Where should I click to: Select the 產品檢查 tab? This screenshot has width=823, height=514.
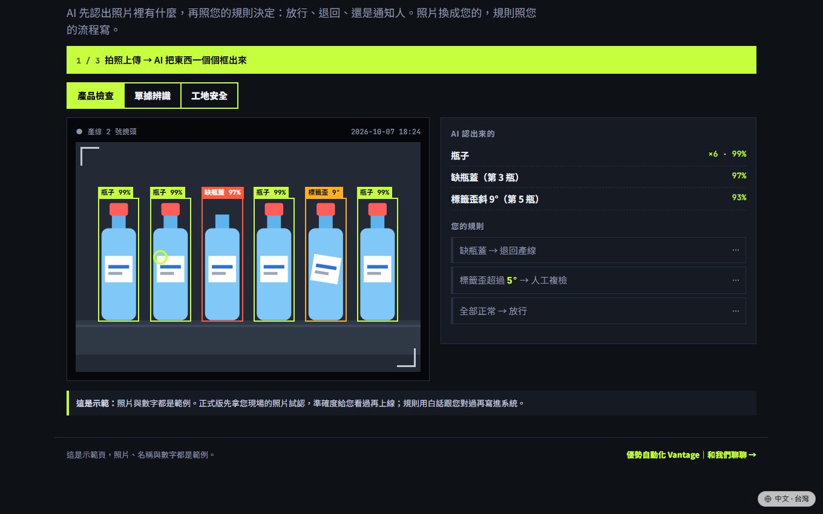[x=96, y=96]
